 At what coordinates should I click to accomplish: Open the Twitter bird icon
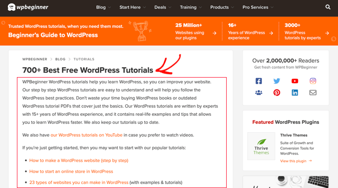click(277, 81)
